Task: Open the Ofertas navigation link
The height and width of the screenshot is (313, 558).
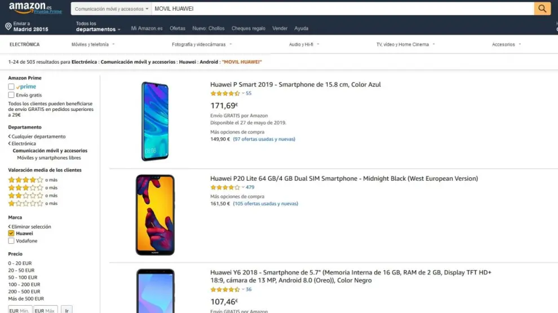Action: [x=178, y=29]
